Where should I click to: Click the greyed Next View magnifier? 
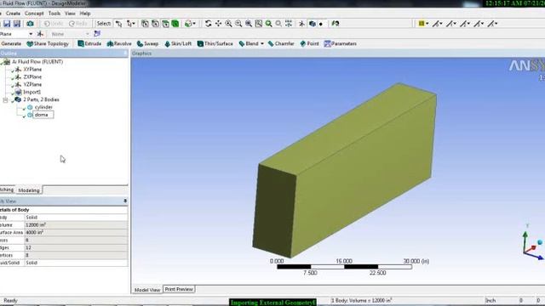(x=278, y=24)
